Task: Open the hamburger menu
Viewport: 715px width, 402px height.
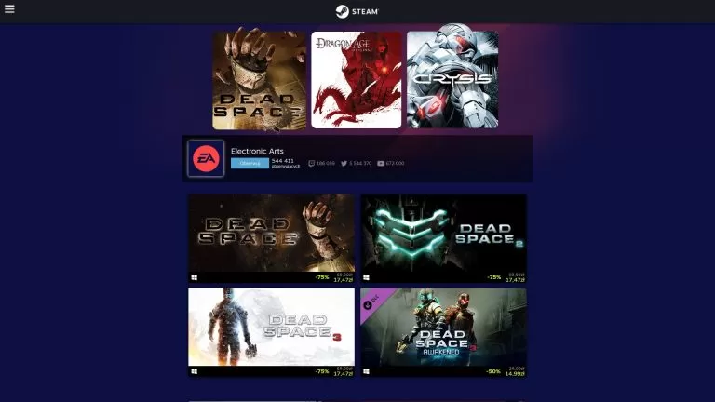Action: (x=9, y=8)
